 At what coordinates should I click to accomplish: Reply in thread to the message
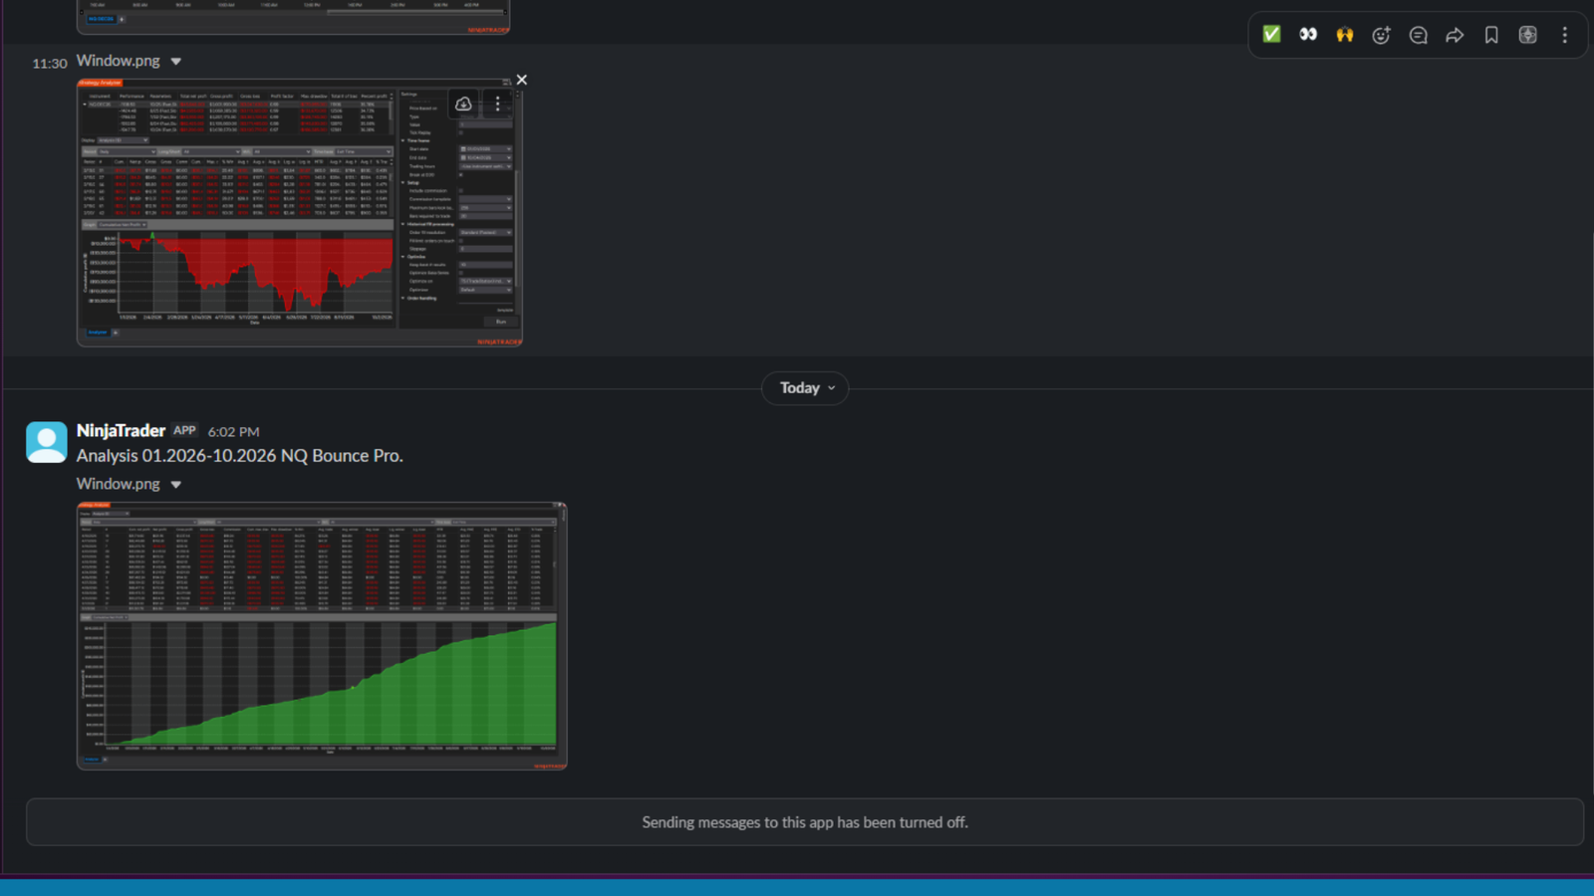coord(1418,35)
